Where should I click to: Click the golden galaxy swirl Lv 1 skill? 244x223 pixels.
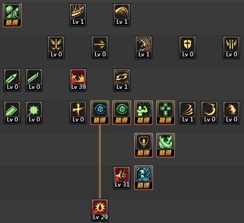122,80
